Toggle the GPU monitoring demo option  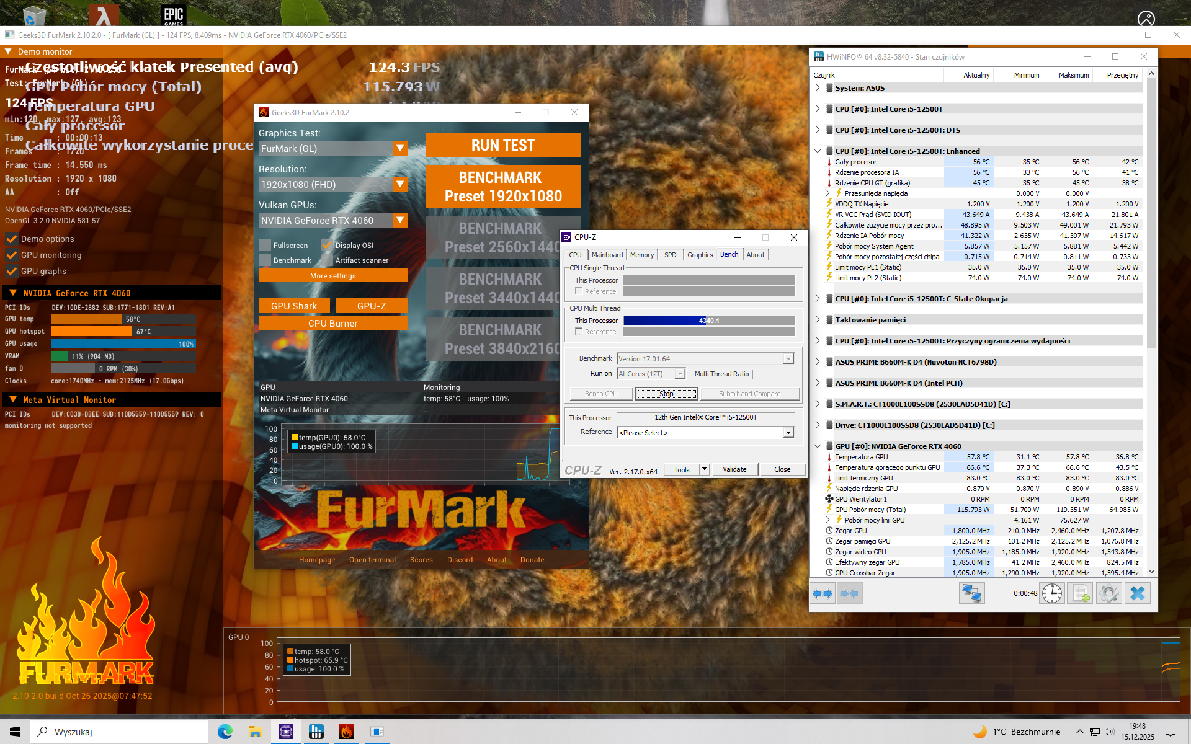pyautogui.click(x=11, y=255)
